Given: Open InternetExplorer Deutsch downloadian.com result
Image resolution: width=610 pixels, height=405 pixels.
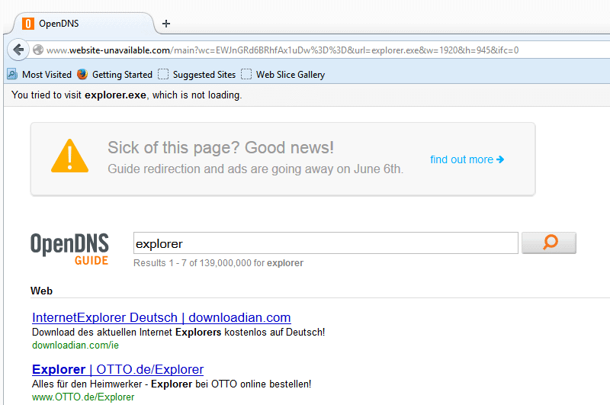Looking at the screenshot, I should pyautogui.click(x=162, y=317).
